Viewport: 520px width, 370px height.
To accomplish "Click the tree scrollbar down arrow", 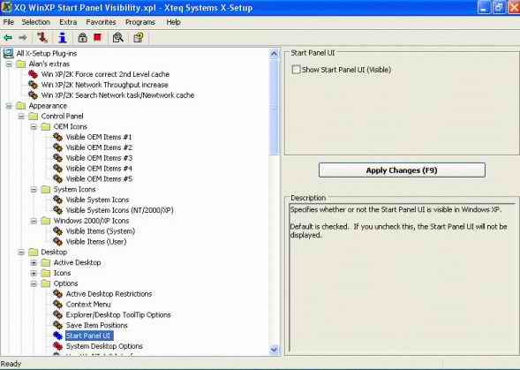I will tap(274, 349).
